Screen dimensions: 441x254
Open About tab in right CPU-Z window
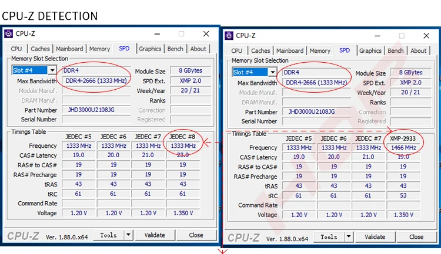pos(419,51)
